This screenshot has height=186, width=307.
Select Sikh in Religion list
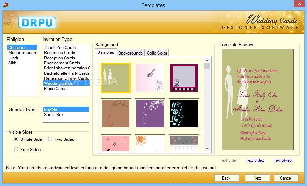(22, 63)
